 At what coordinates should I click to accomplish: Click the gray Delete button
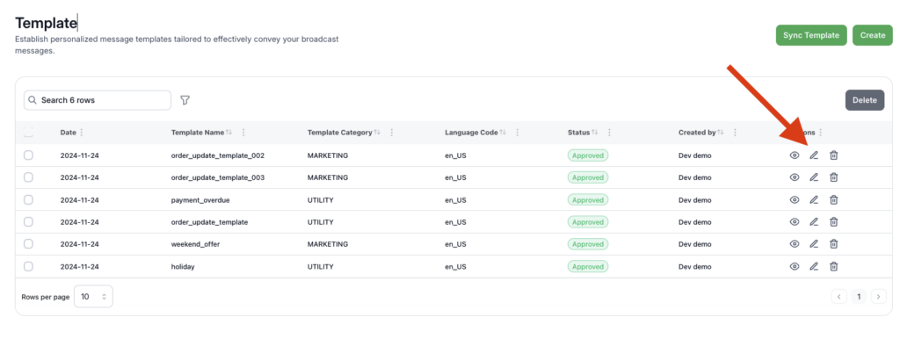(x=865, y=100)
